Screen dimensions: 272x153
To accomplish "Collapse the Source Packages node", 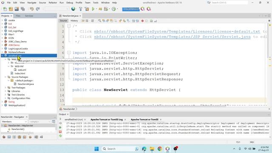I will pos(6,77).
